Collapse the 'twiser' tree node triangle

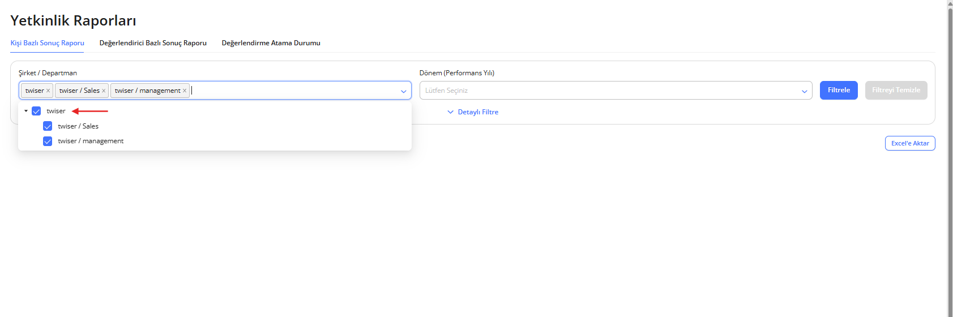click(26, 111)
